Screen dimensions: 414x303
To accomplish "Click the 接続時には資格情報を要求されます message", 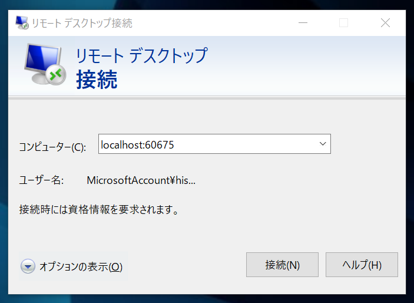I will click(98, 209).
